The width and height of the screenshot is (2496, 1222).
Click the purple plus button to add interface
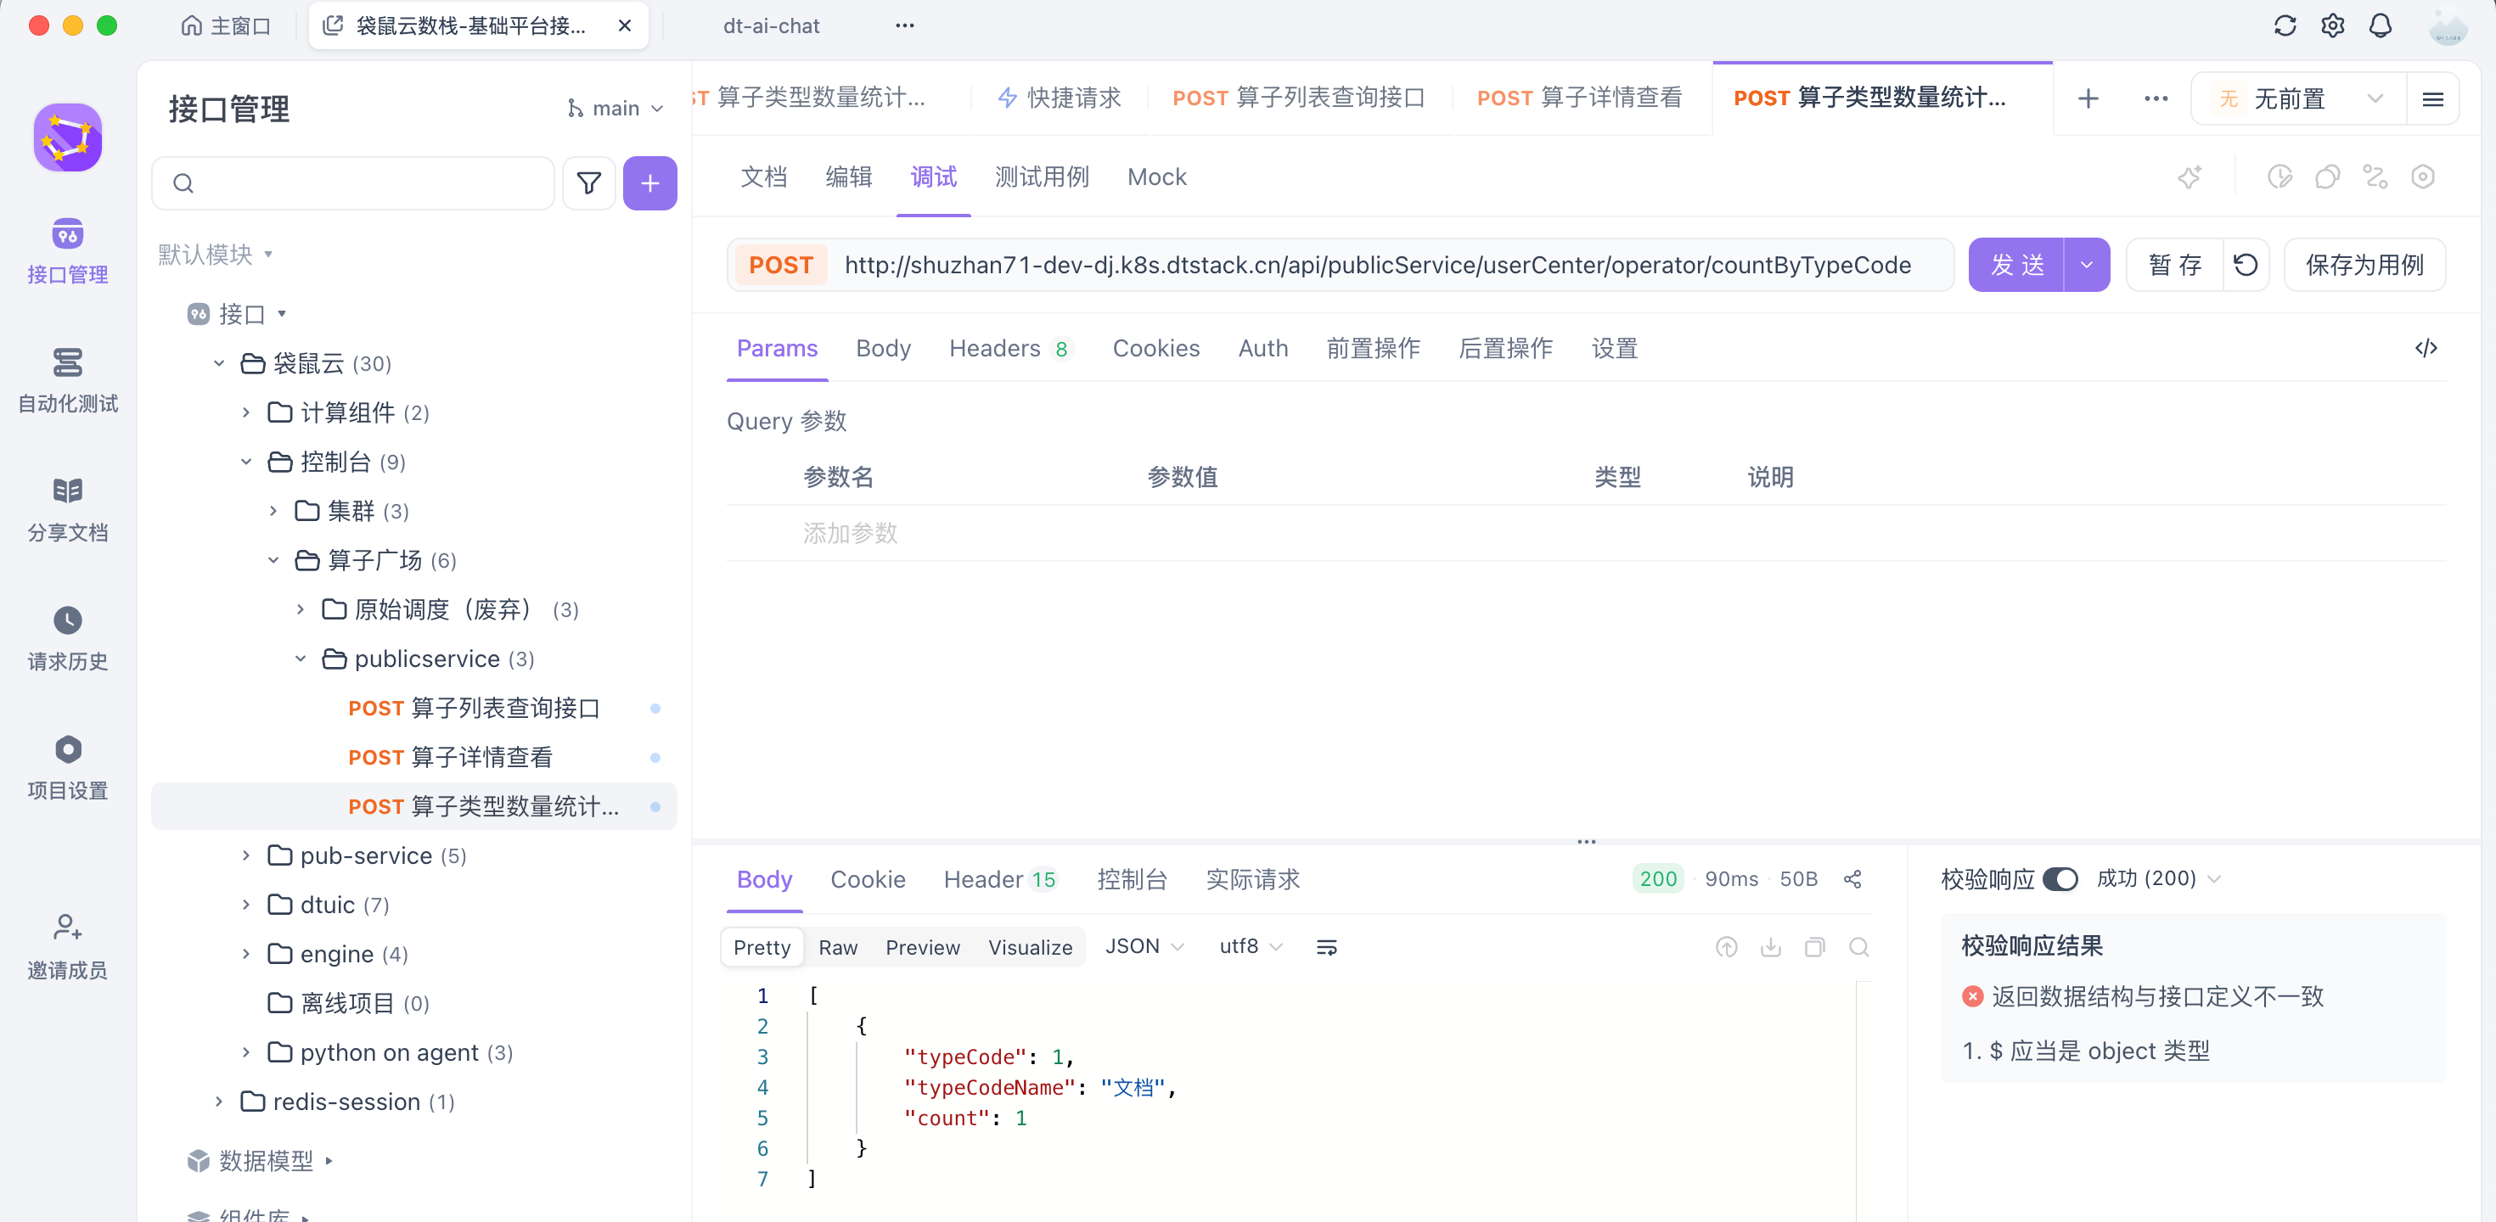[650, 183]
